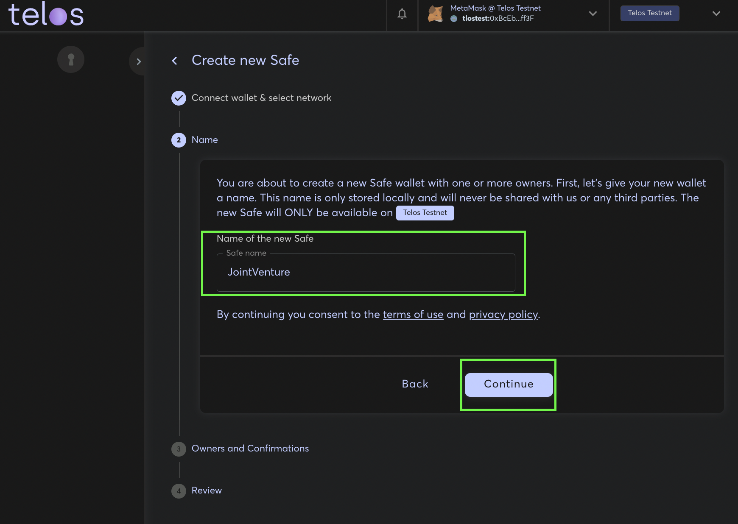
Task: Click the step 3 number circle
Action: coord(179,449)
